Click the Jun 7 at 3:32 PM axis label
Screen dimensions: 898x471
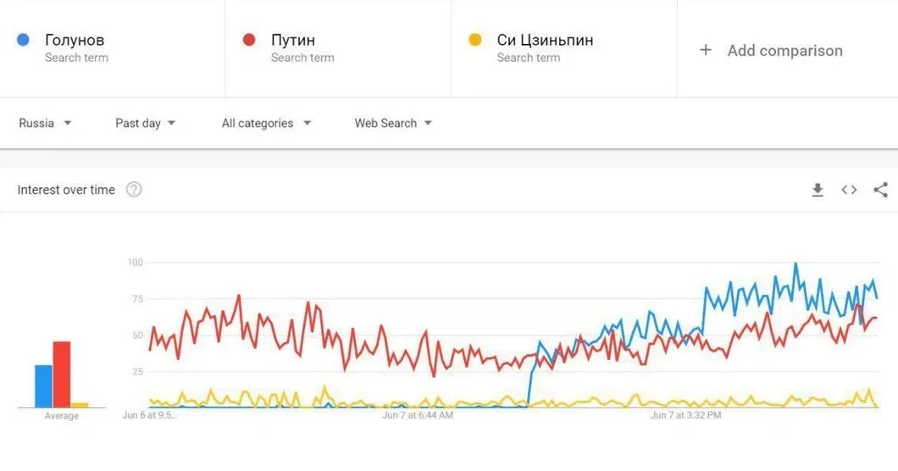coord(685,415)
